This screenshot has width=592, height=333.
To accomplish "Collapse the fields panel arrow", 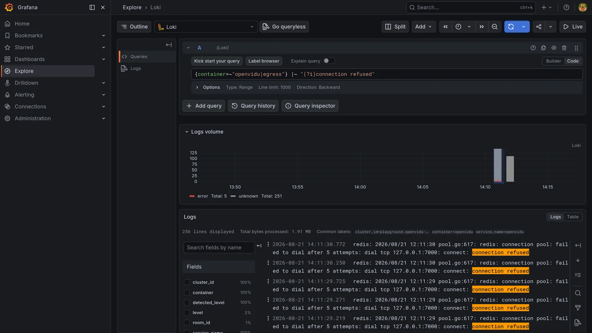I will coord(259,246).
